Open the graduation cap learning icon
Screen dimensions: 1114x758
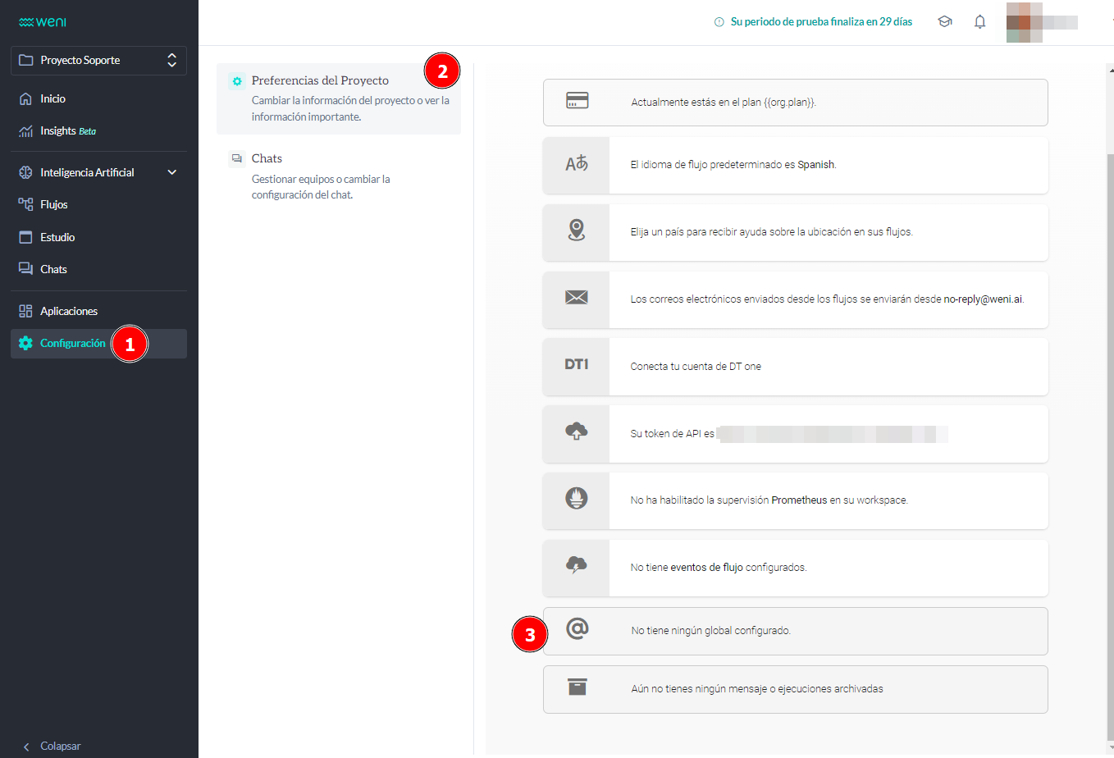point(945,22)
